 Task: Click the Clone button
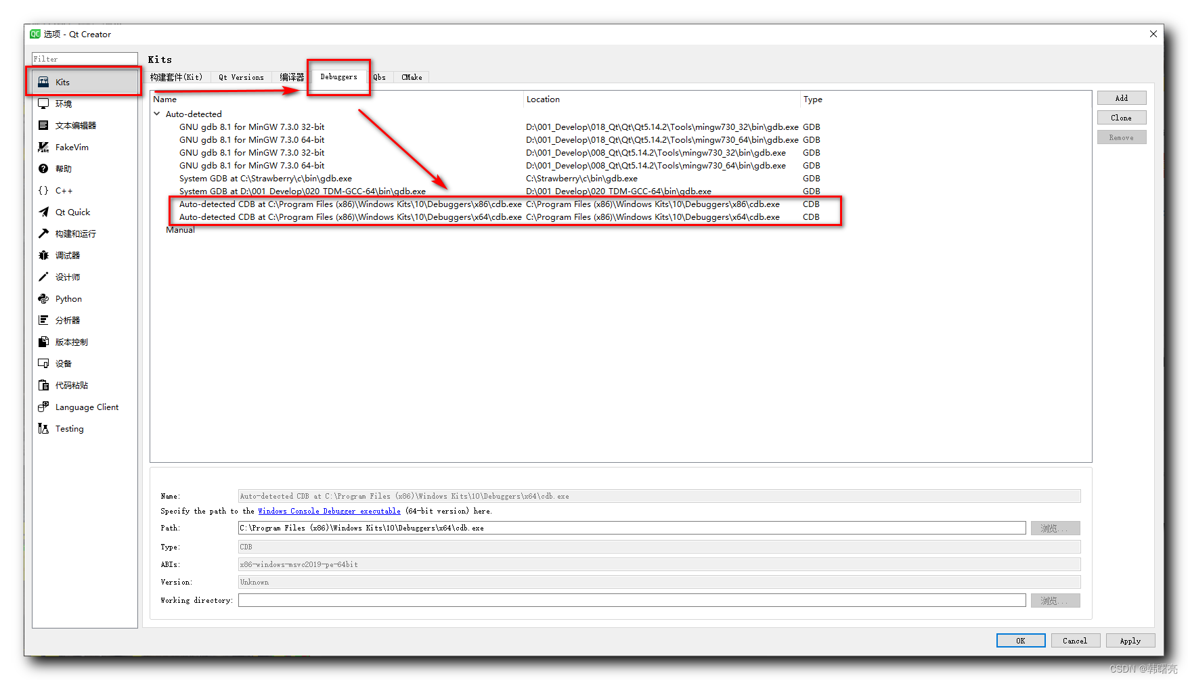1122,117
